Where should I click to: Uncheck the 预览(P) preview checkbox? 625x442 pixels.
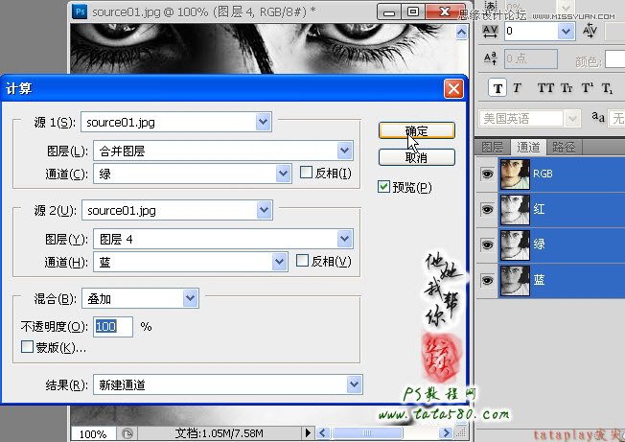click(x=383, y=187)
